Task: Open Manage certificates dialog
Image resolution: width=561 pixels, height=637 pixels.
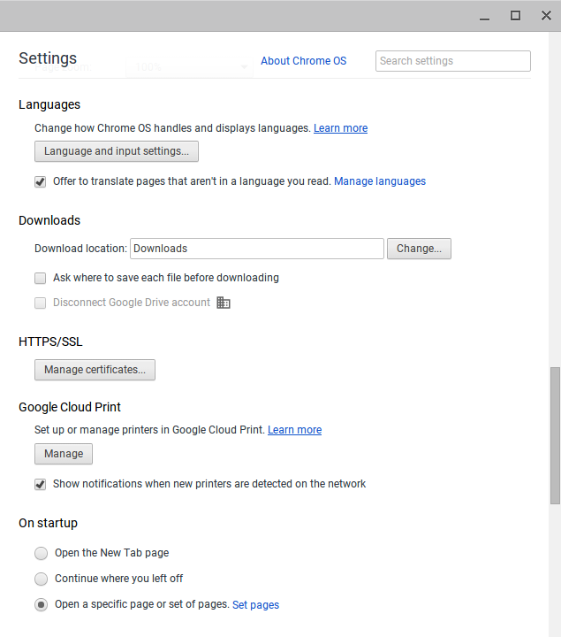Action: click(x=95, y=370)
